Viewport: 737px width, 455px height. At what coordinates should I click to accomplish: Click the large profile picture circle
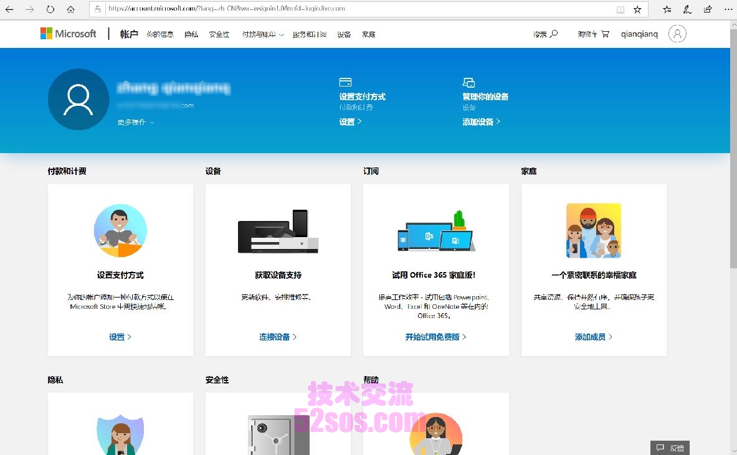(78, 99)
